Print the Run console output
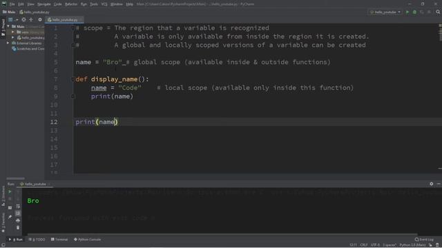Screen dimensions: 442x248 coord(18,220)
